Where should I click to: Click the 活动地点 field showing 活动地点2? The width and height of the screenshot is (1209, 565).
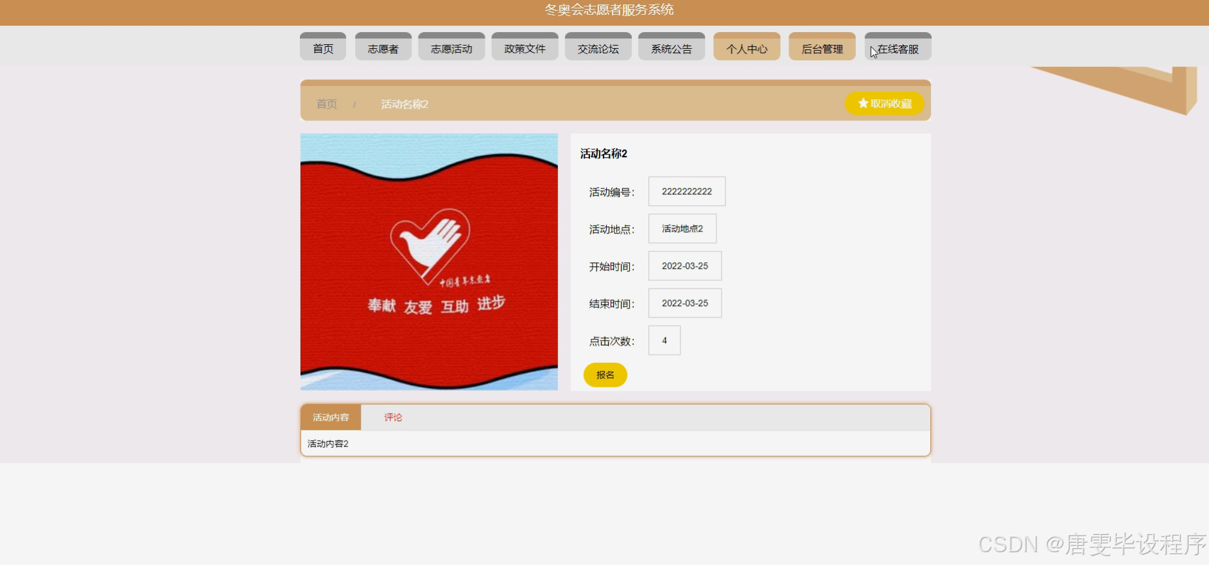(x=683, y=228)
